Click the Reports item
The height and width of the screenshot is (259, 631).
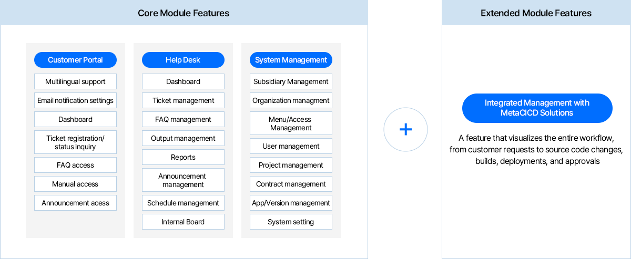tap(183, 157)
